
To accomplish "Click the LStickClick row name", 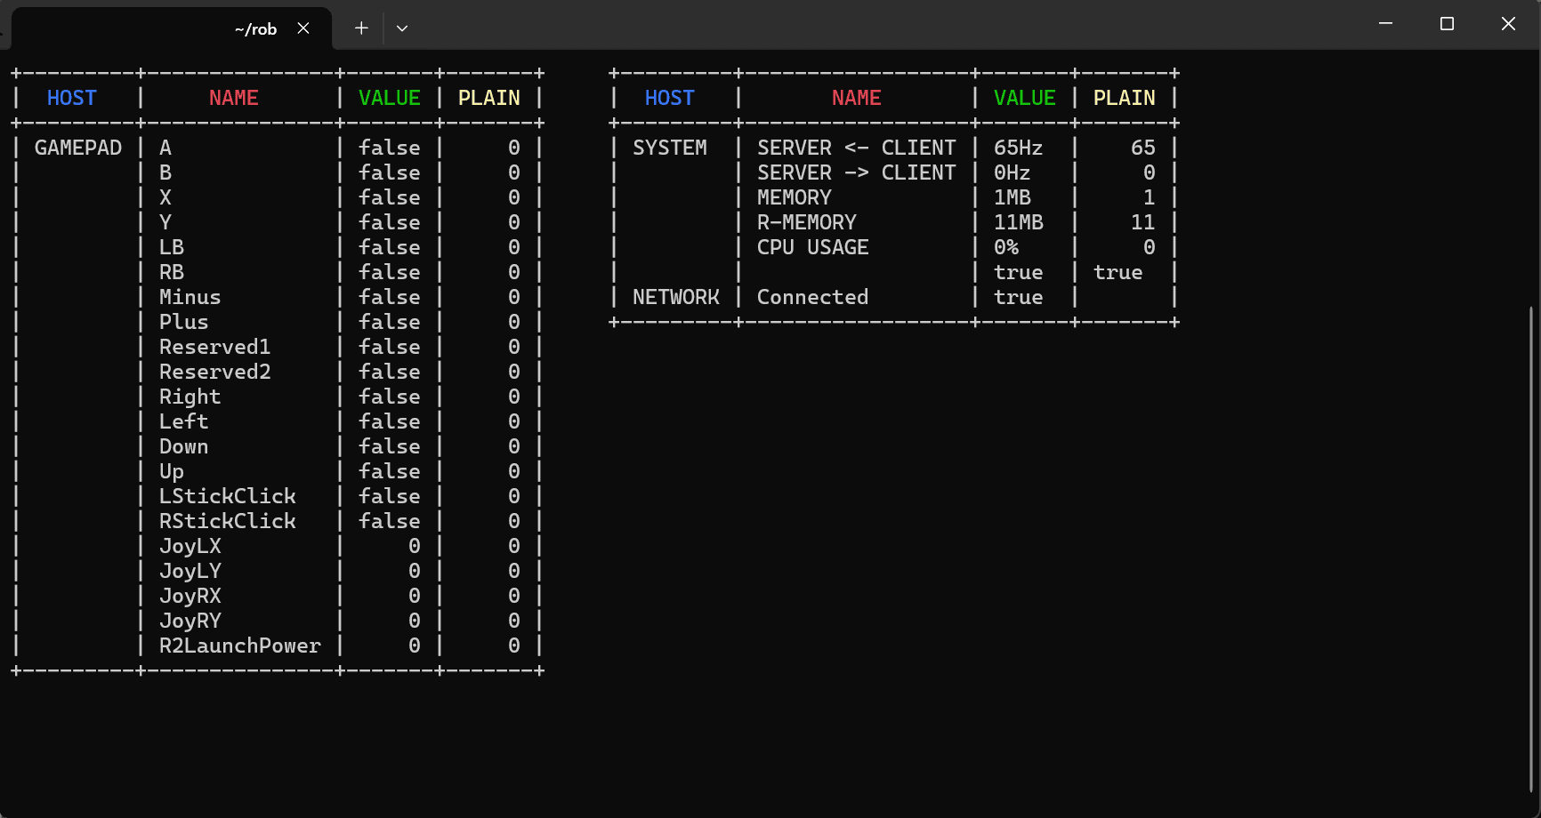I will pyautogui.click(x=227, y=496).
